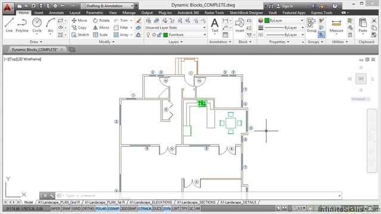The height and width of the screenshot is (214, 381).
Task: Click the Paste clipboard icon
Action: click(x=363, y=25)
